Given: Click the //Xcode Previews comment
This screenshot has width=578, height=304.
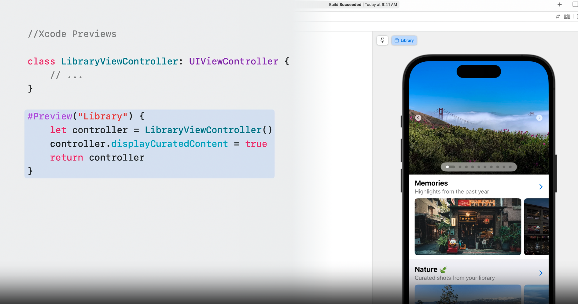Looking at the screenshot, I should [x=72, y=34].
